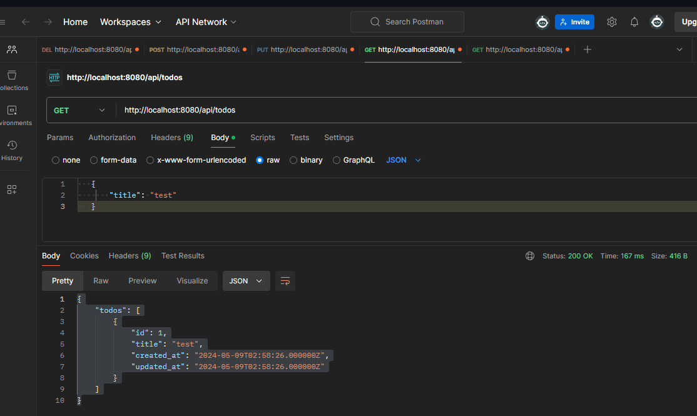Viewport: 697px width, 416px height.
Task: Switch to the last GET request tab
Action: pos(521,49)
